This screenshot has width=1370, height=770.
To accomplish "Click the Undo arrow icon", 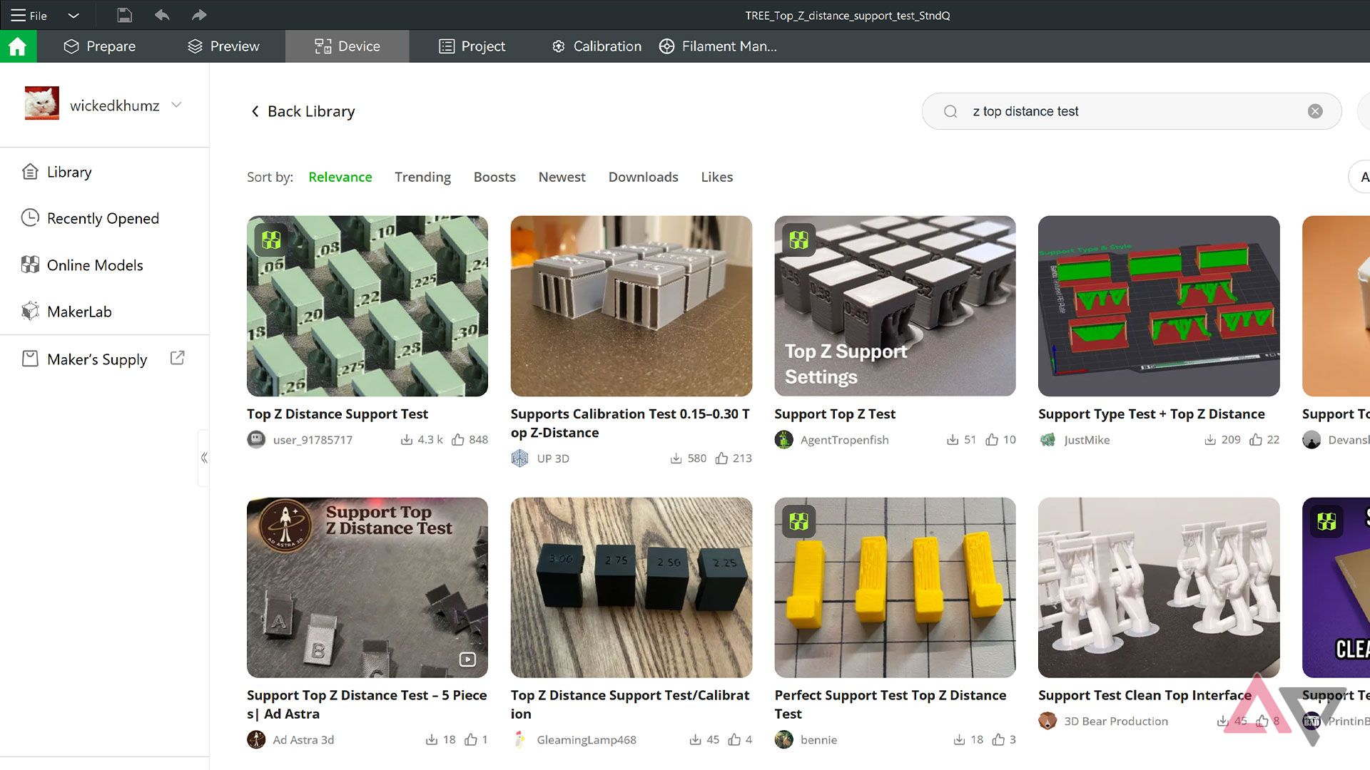I will (x=162, y=15).
